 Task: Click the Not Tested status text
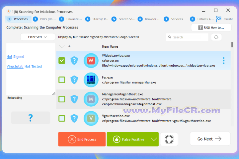33,67
